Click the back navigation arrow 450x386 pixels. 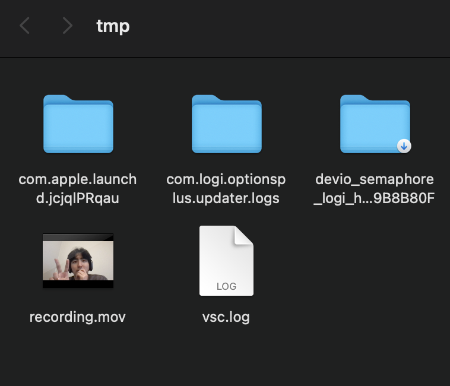24,26
